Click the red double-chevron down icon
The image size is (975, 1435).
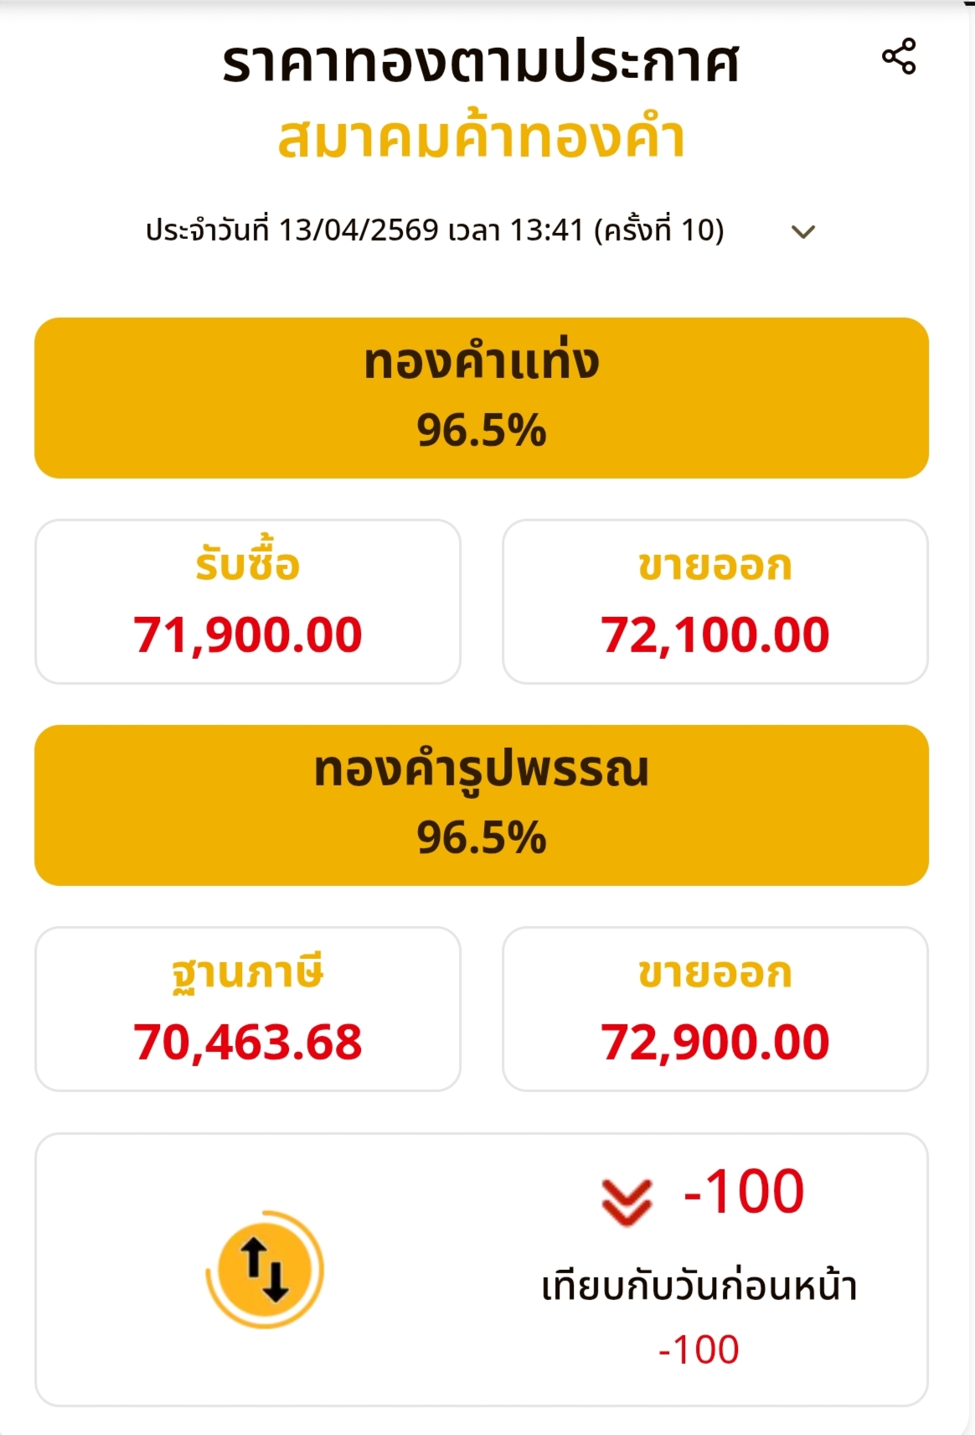click(x=627, y=1201)
